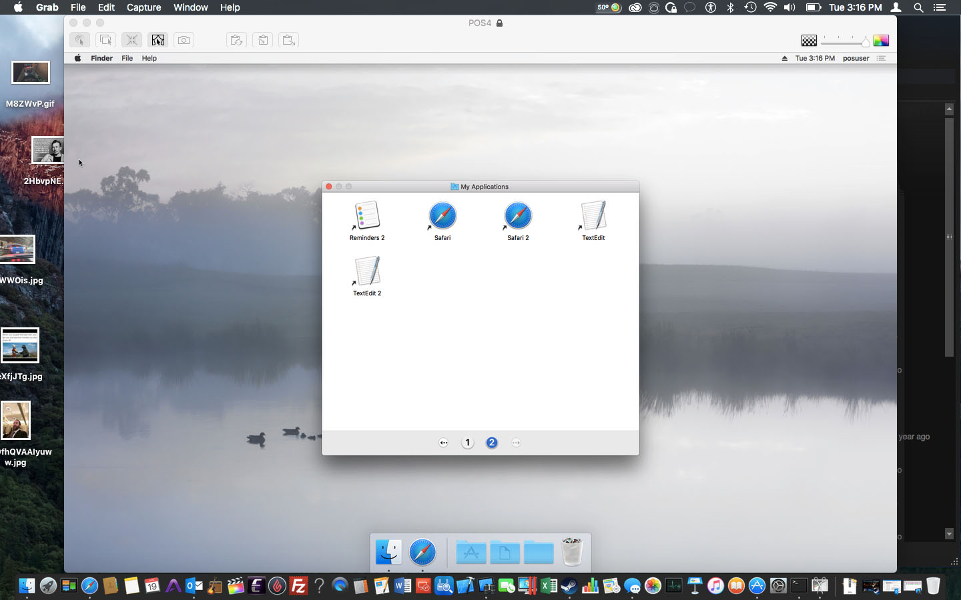Screen dimensions: 961x600
Task: Switch to page 1 in My Applications
Action: [x=468, y=443]
